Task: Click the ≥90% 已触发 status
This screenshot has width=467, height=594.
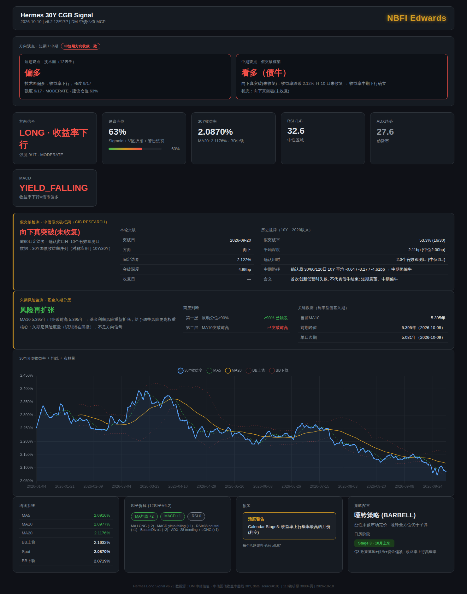Action: pyautogui.click(x=276, y=318)
